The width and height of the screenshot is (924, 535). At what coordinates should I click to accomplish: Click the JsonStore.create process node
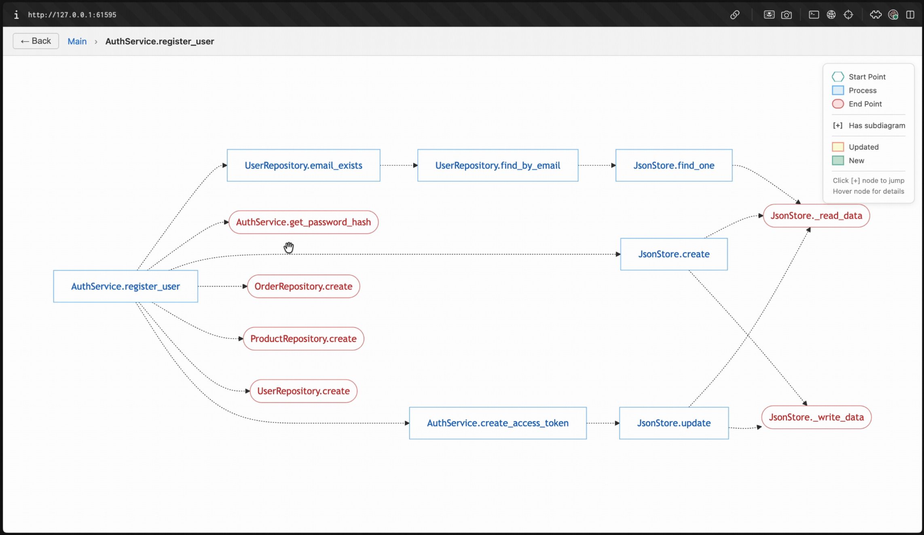(674, 254)
